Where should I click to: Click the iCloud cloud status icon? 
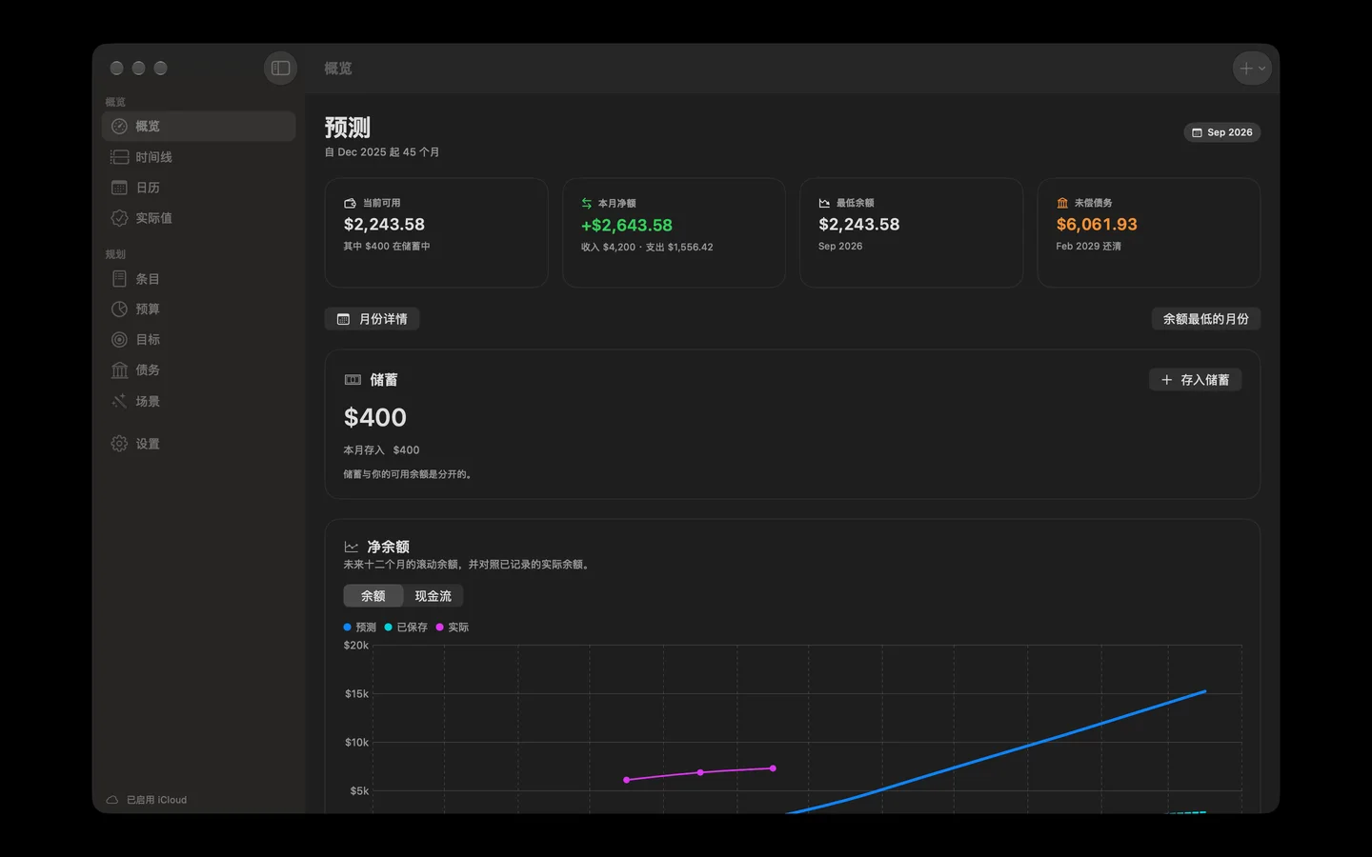coord(112,800)
